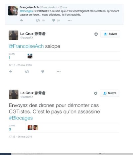Reply to the 17:13 La Cruz tweet
Viewport: 133px width, 155px height.
click(11, 72)
